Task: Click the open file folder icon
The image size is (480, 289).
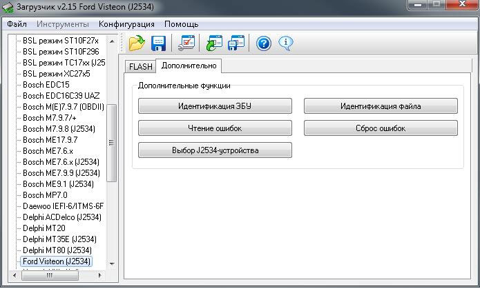Action: coord(137,43)
